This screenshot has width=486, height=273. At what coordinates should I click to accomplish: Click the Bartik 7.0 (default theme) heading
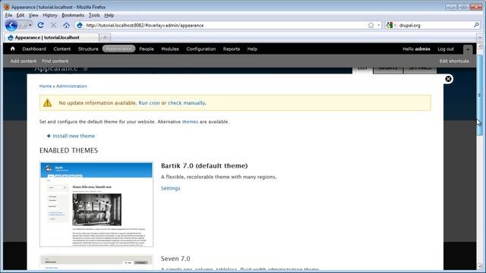[x=204, y=165]
